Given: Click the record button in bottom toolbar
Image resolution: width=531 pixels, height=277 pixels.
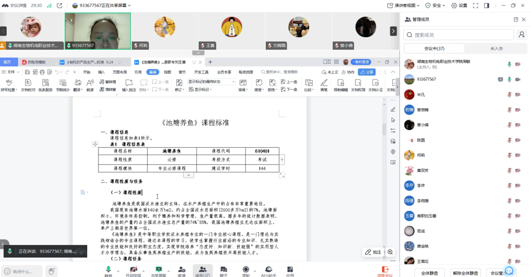Looking at the screenshot, I should point(246,270).
